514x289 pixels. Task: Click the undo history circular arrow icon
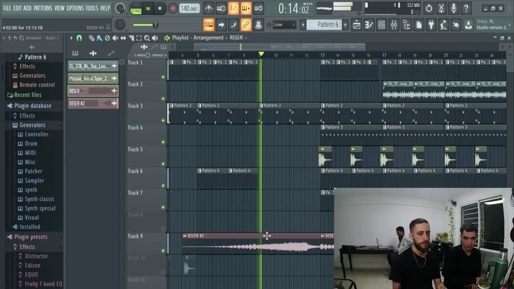(429, 8)
